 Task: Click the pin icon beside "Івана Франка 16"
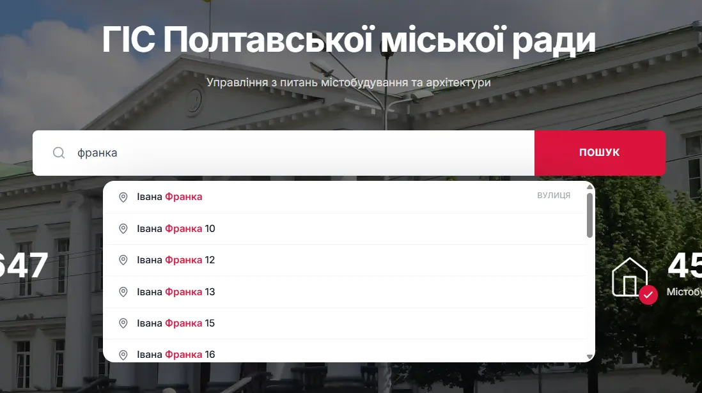[123, 354]
